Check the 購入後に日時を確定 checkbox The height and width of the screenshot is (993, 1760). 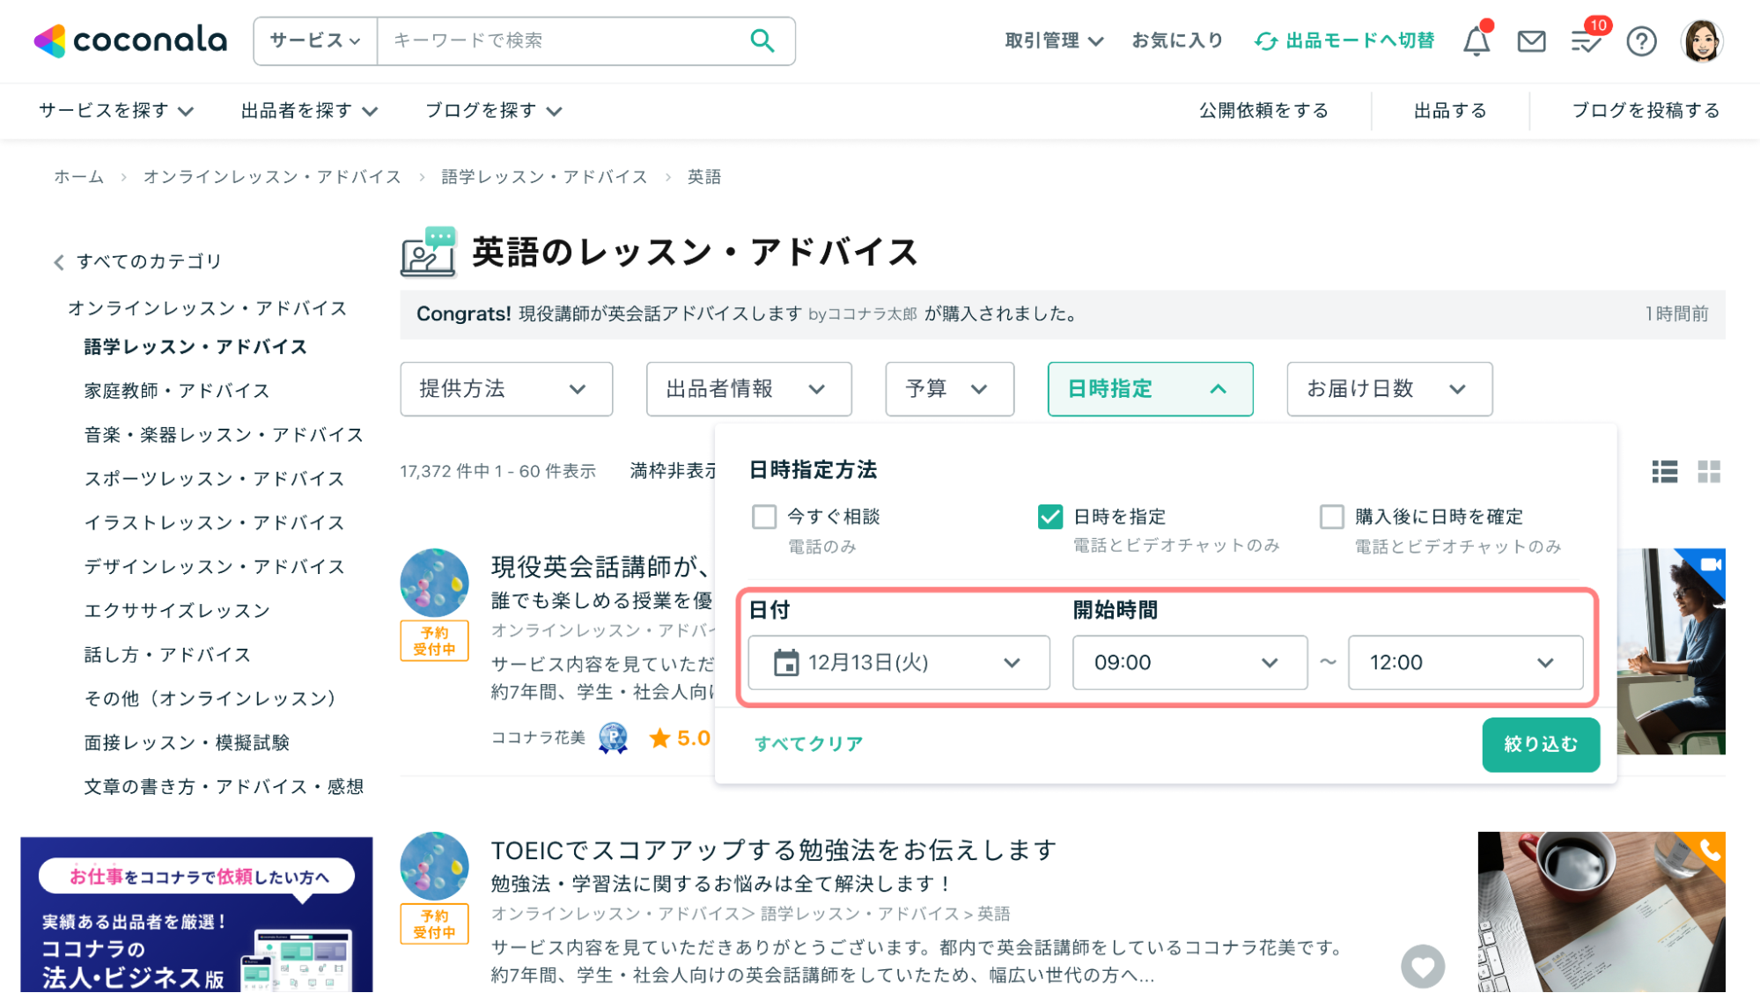(x=1332, y=517)
